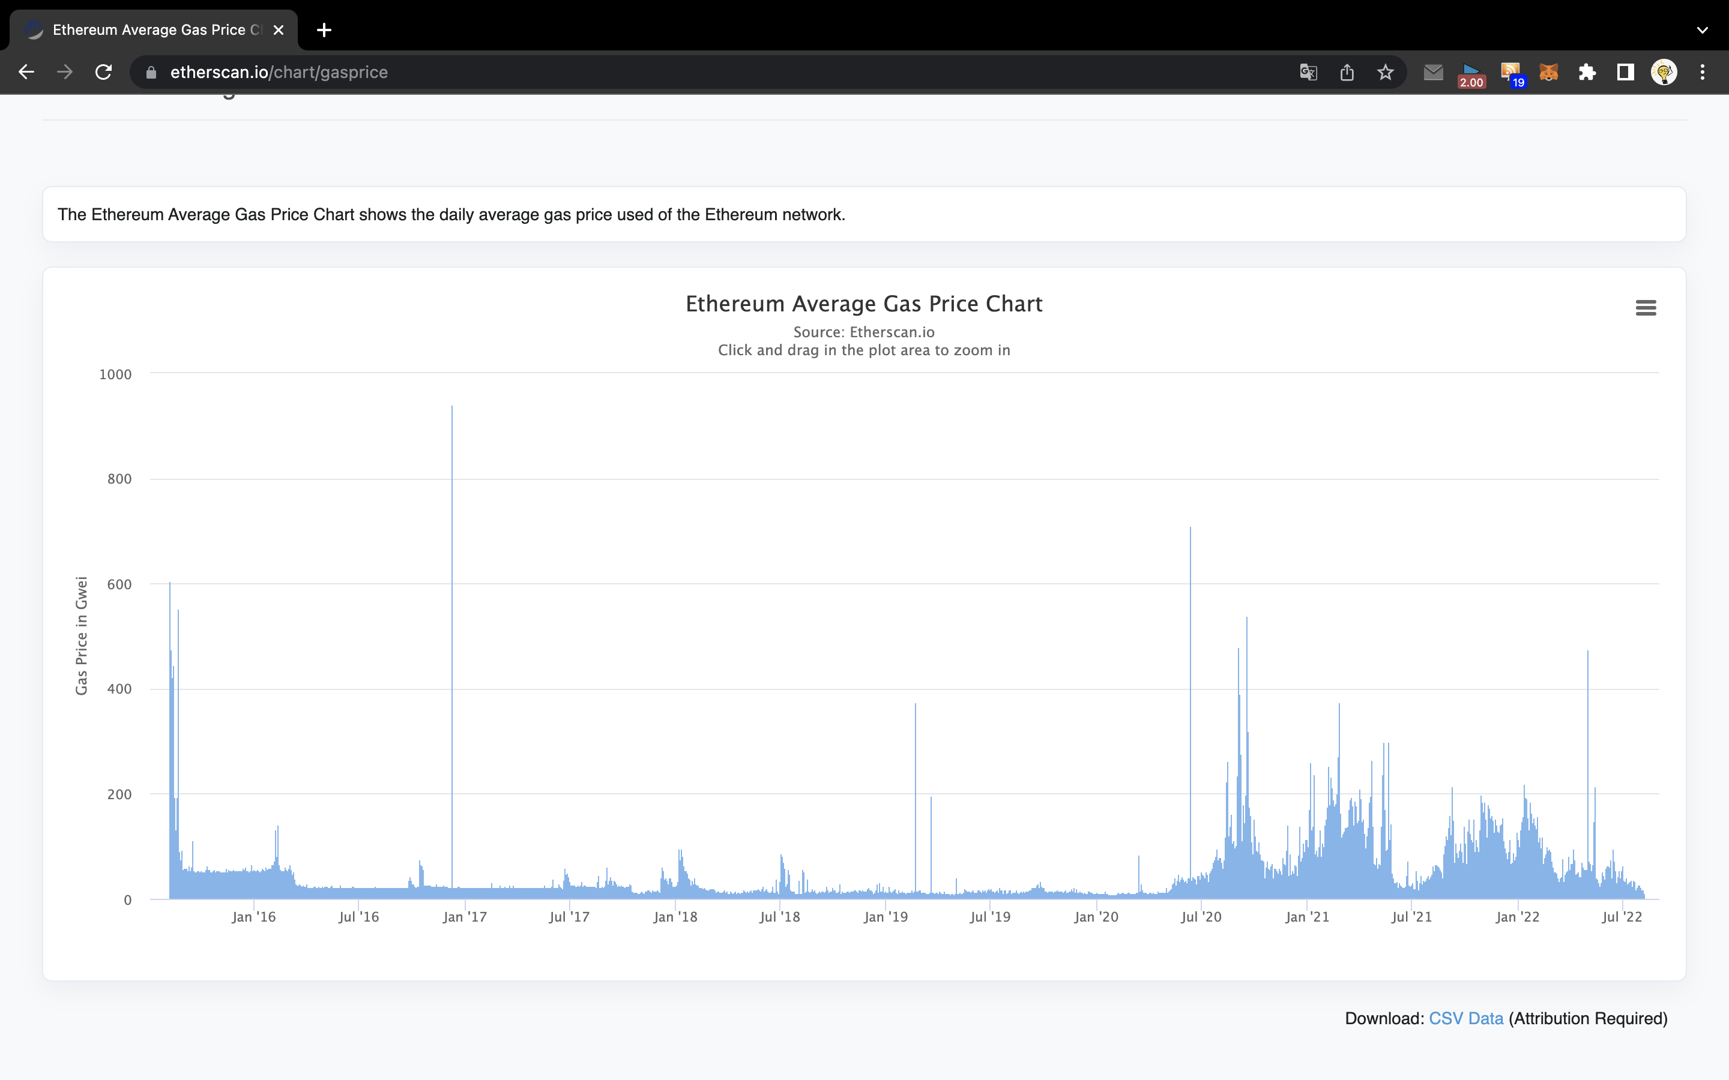This screenshot has height=1080, width=1729.
Task: Open the Chrome three-dot menu
Action: (x=1703, y=72)
